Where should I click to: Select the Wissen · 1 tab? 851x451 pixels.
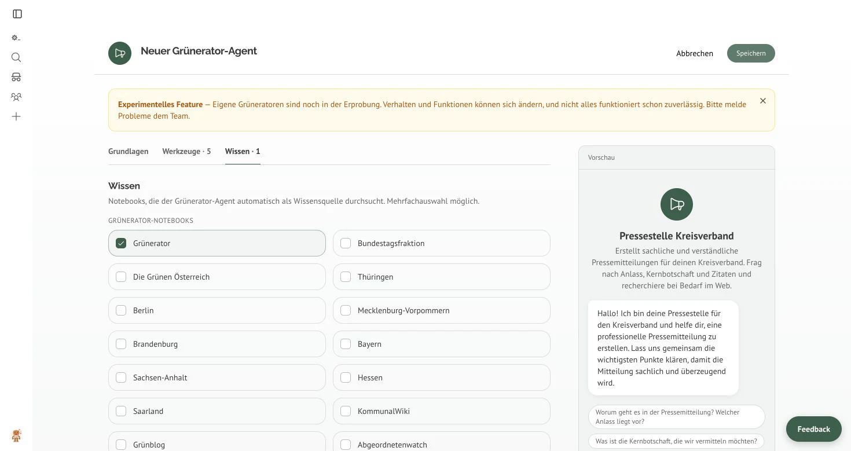coord(243,151)
